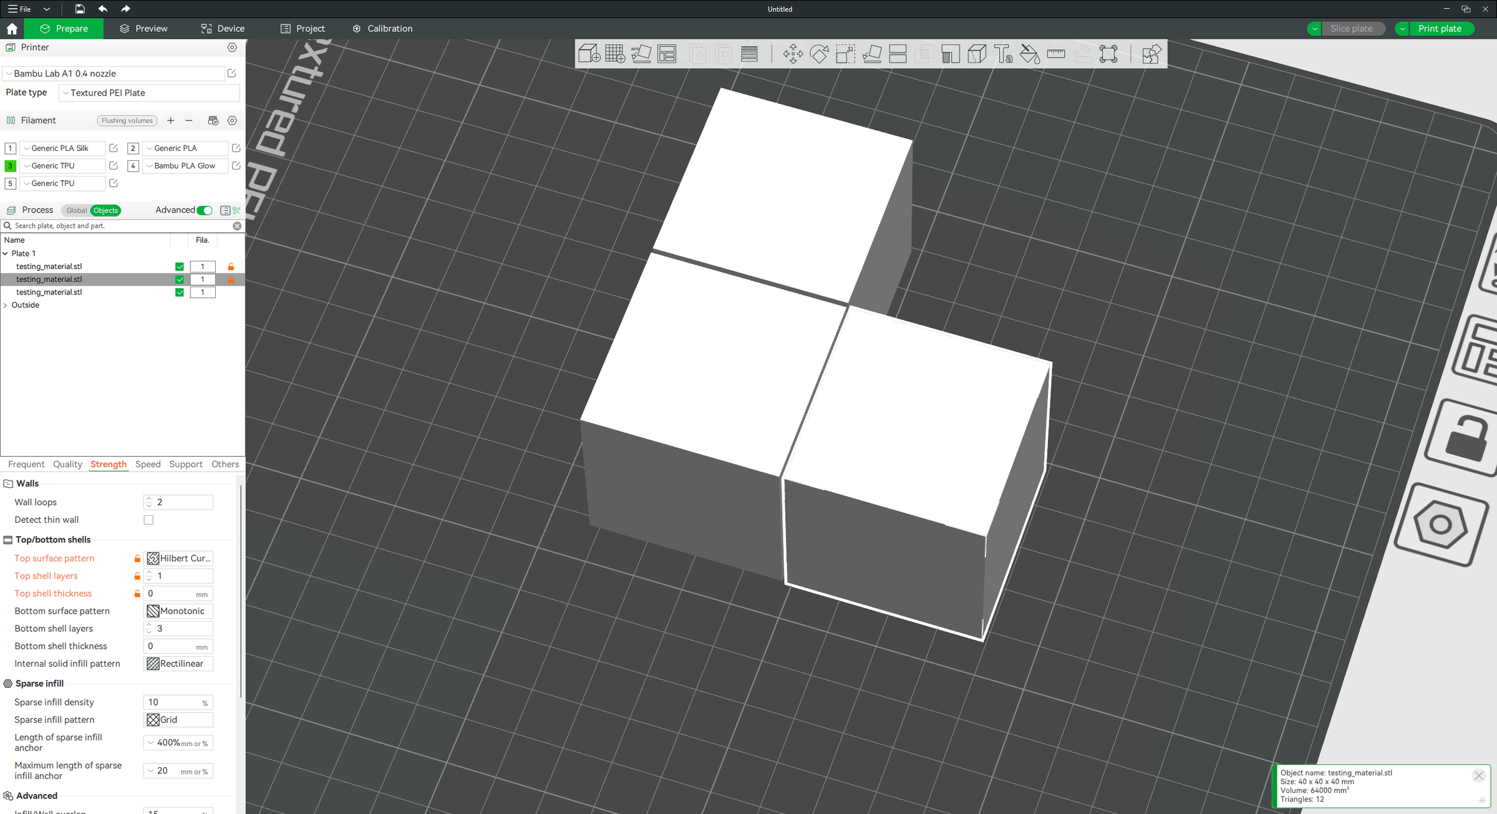This screenshot has width=1497, height=814.
Task: Click the Redo arrow
Action: tap(125, 9)
